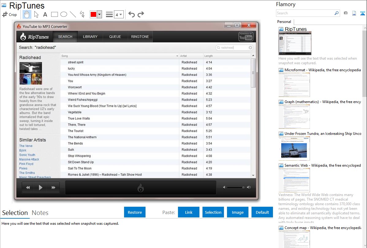Click the Paste Image button
This screenshot has width=367, height=248.
(x=238, y=212)
